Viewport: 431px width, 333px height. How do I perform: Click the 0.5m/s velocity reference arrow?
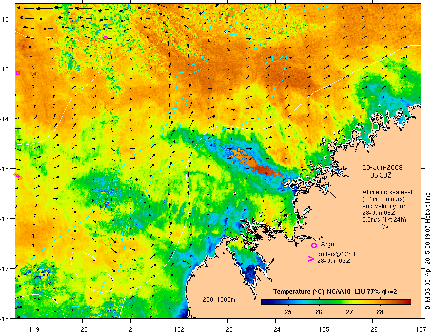pos(379,227)
